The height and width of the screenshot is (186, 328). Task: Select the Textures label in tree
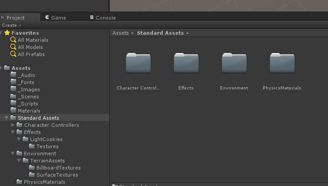[x=48, y=146]
